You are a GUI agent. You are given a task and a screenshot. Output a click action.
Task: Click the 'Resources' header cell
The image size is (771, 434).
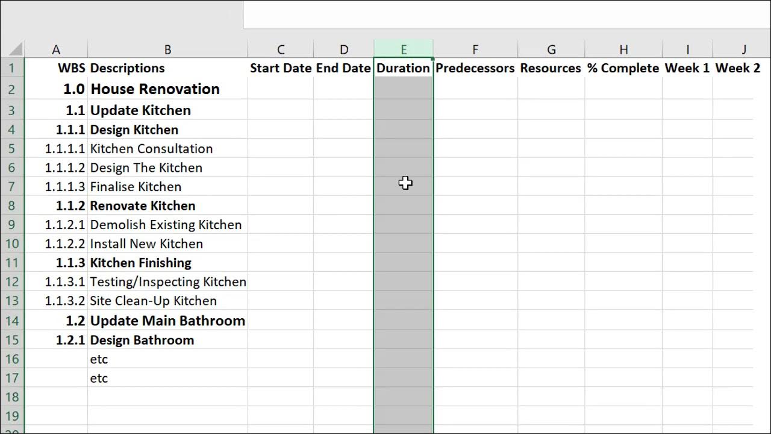click(551, 68)
